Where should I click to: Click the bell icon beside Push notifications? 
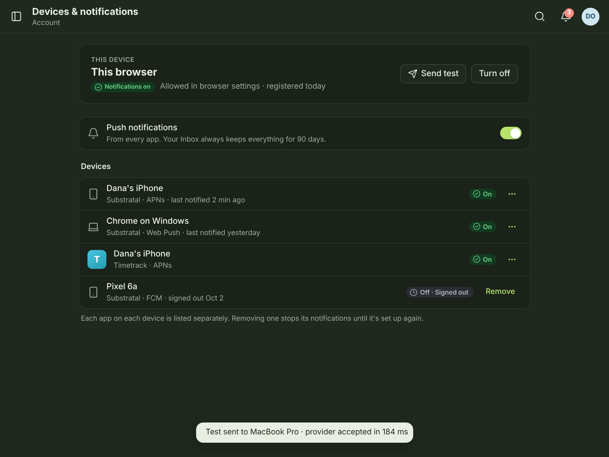click(x=93, y=133)
